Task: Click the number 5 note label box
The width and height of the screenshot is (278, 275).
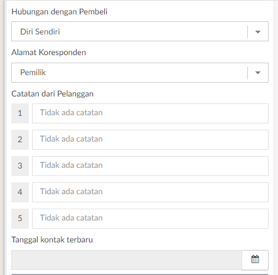Action: [x=20, y=219]
